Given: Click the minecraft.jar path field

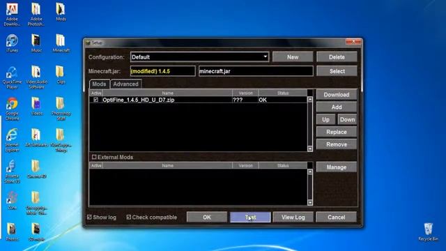Looking at the screenshot, I should [x=256, y=71].
